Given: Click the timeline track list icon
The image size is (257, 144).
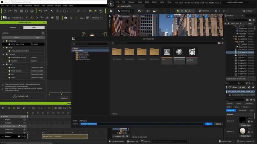Looking at the screenshot, I should pyautogui.click(x=3, y=108).
